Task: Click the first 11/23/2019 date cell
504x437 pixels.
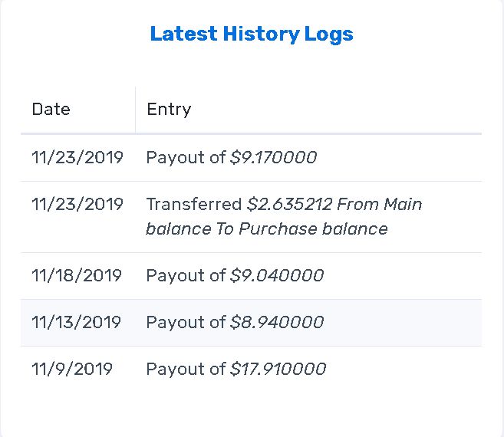Action: coord(77,157)
